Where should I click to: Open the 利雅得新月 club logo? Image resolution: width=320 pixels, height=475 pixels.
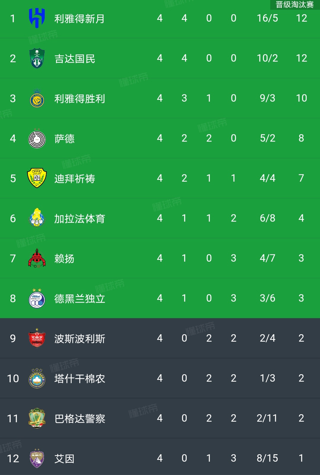(x=37, y=18)
